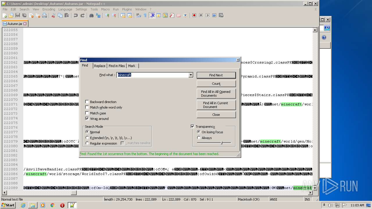Expand Find what history dropdown
Screen dimensions: 372x209
191,75
